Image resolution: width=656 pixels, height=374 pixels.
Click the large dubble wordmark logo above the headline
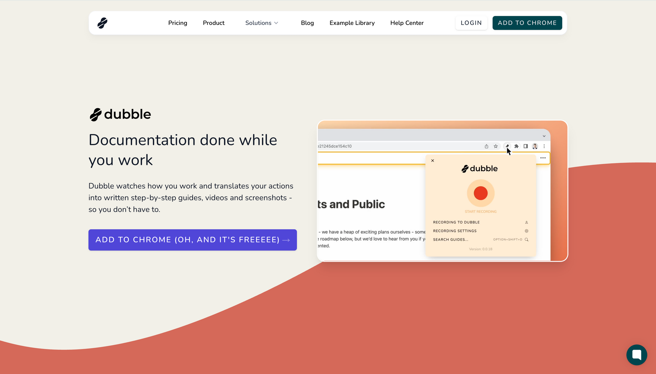click(x=120, y=114)
